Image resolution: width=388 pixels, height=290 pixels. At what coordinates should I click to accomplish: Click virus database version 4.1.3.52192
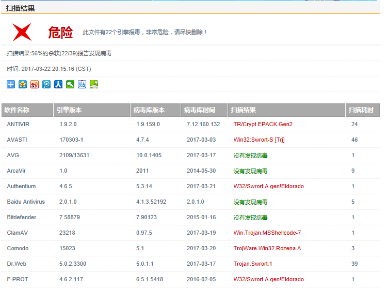151,202
